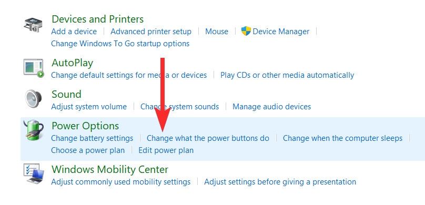The height and width of the screenshot is (205, 425).
Task: Click the Add a device link
Action: [74, 32]
